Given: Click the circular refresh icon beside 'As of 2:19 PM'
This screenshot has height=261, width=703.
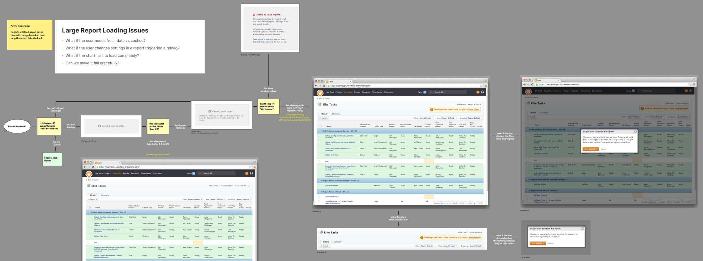Looking at the screenshot, I should click(249, 186).
